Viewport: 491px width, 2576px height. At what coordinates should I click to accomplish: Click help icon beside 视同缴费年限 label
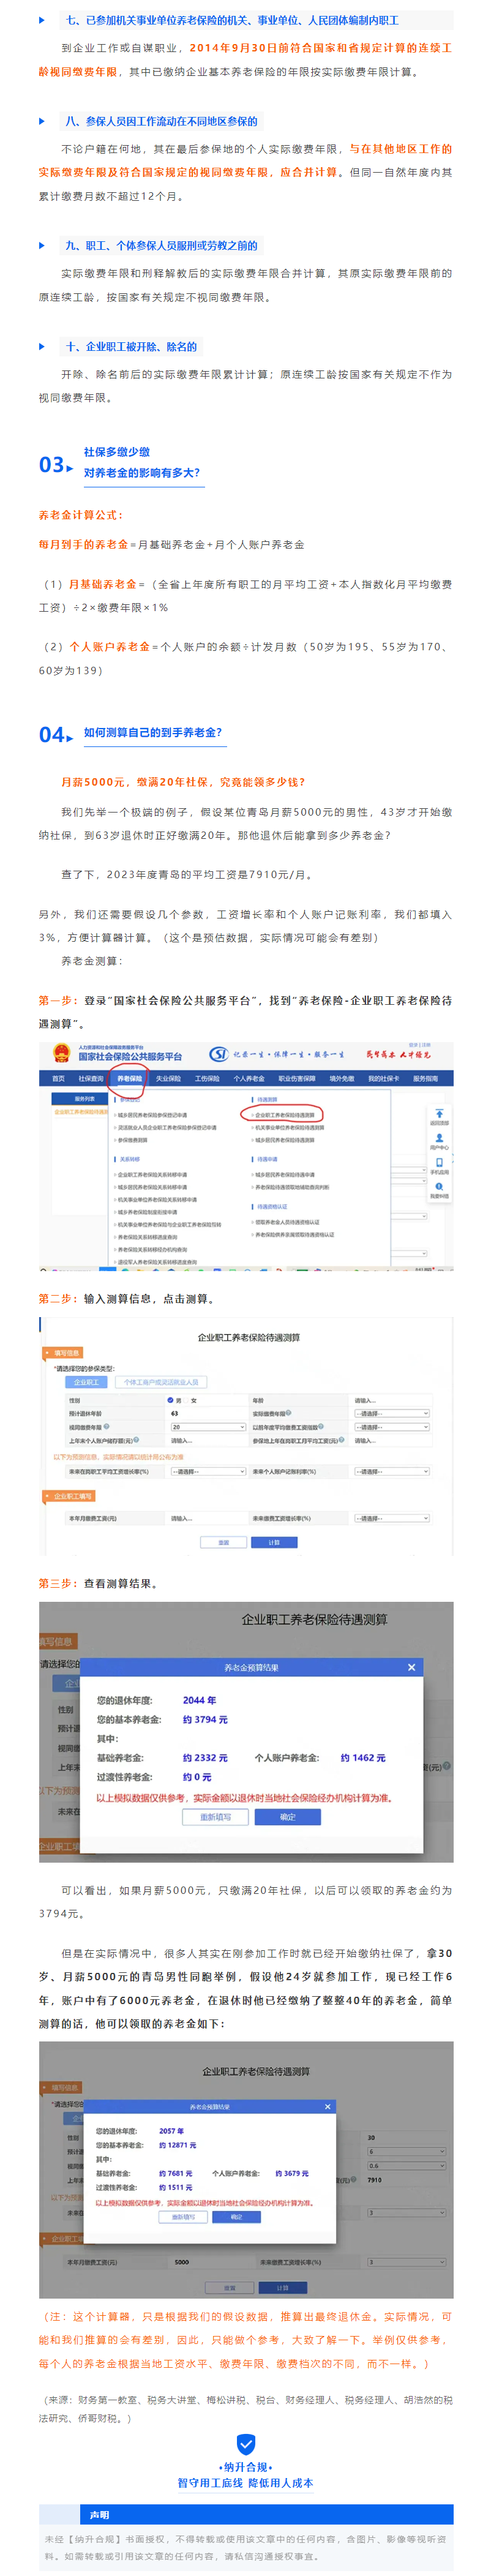106,1426
